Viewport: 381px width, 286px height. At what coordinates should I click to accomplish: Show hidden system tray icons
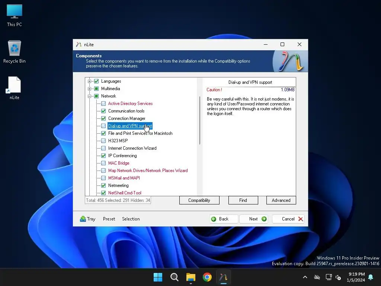[x=305, y=277]
